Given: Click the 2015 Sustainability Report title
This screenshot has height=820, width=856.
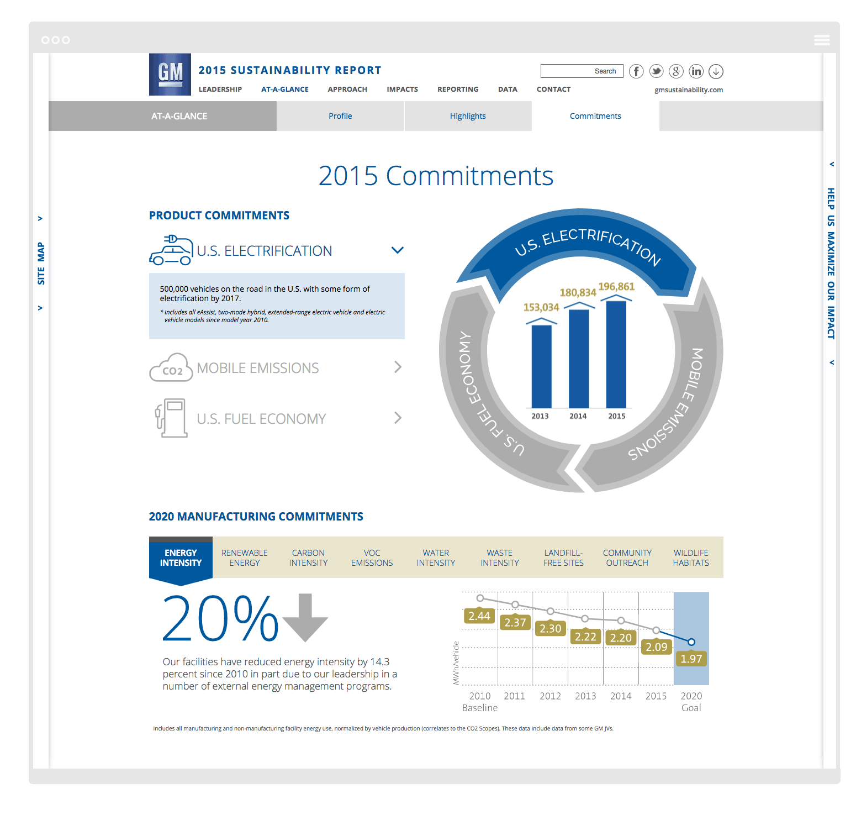Looking at the screenshot, I should [x=290, y=70].
